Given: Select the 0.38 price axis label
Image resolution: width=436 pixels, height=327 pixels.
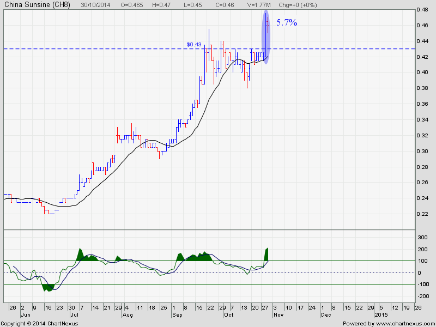Looking at the screenshot, I should pyautogui.click(x=422, y=88).
